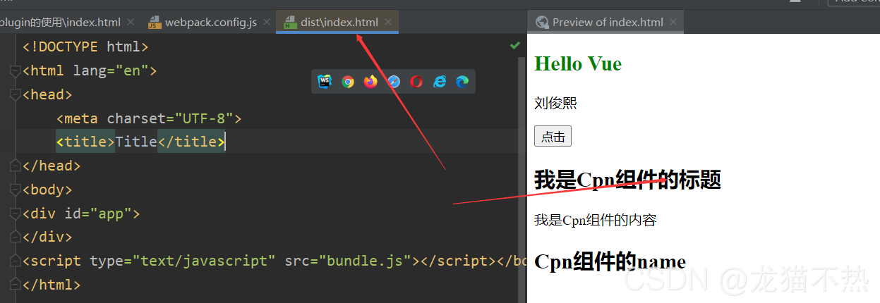
Task: Click the 刘俊熙 text in preview
Action: click(555, 104)
